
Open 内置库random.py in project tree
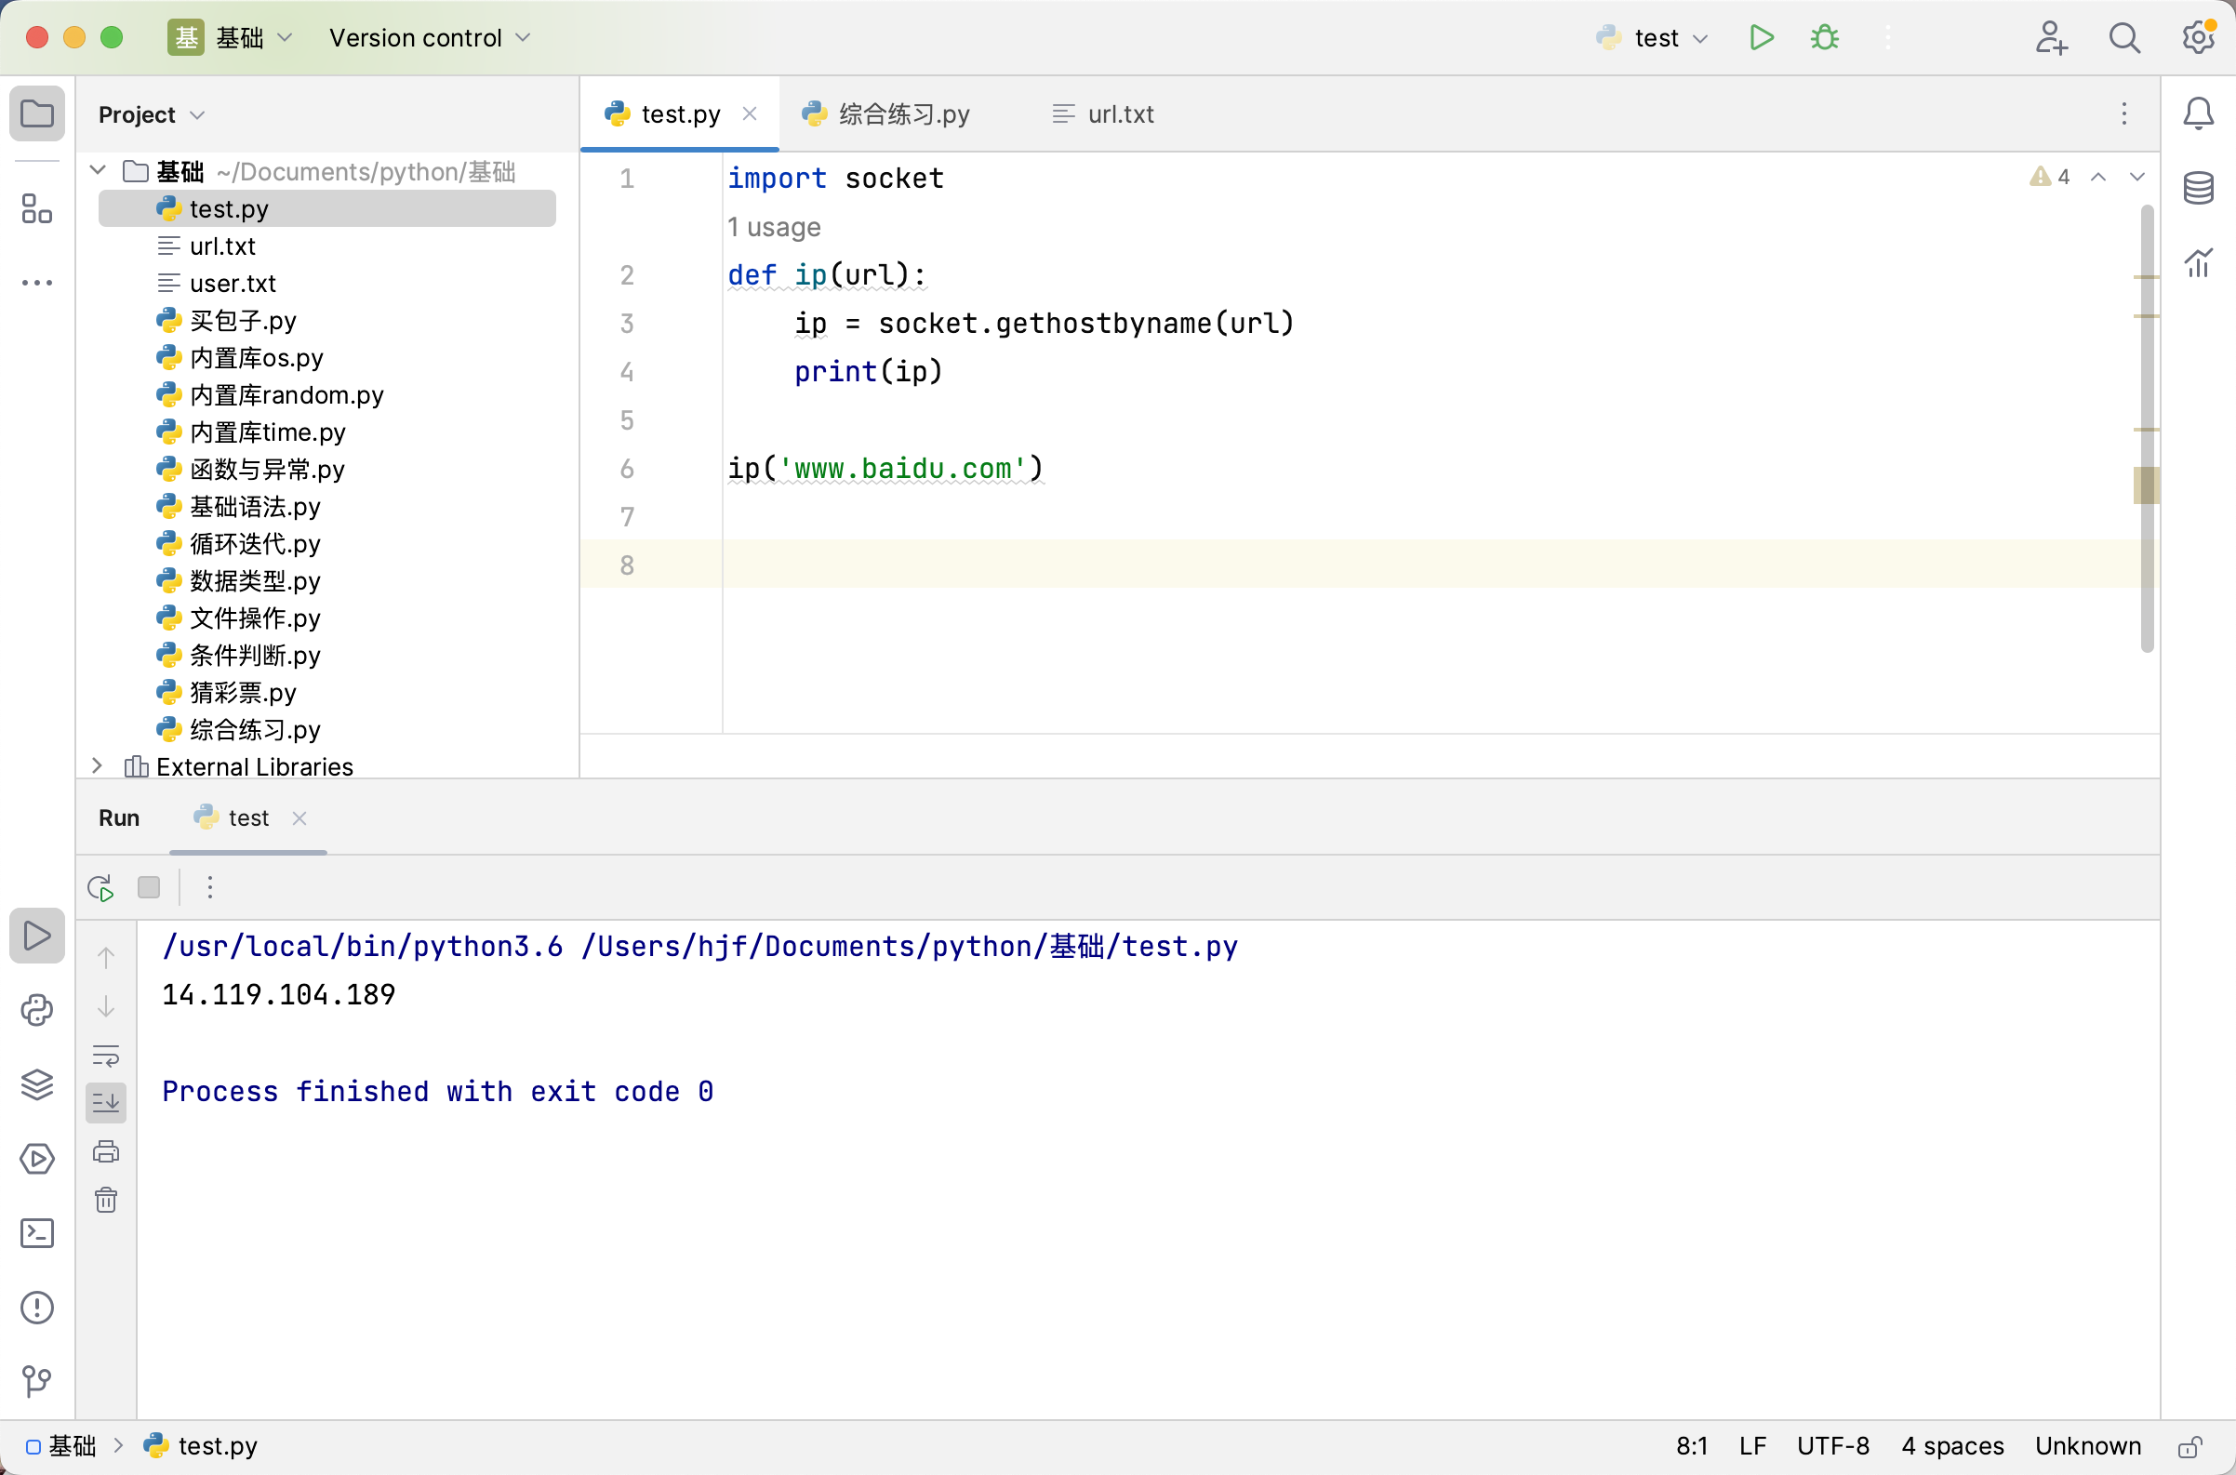(x=326, y=395)
